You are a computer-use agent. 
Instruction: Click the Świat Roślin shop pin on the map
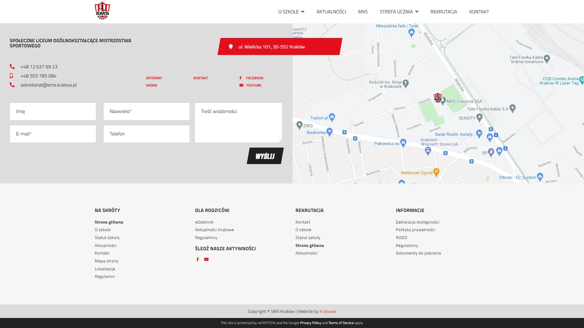pos(479,133)
